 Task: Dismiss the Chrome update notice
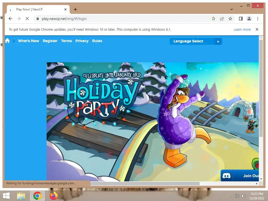tap(257, 29)
